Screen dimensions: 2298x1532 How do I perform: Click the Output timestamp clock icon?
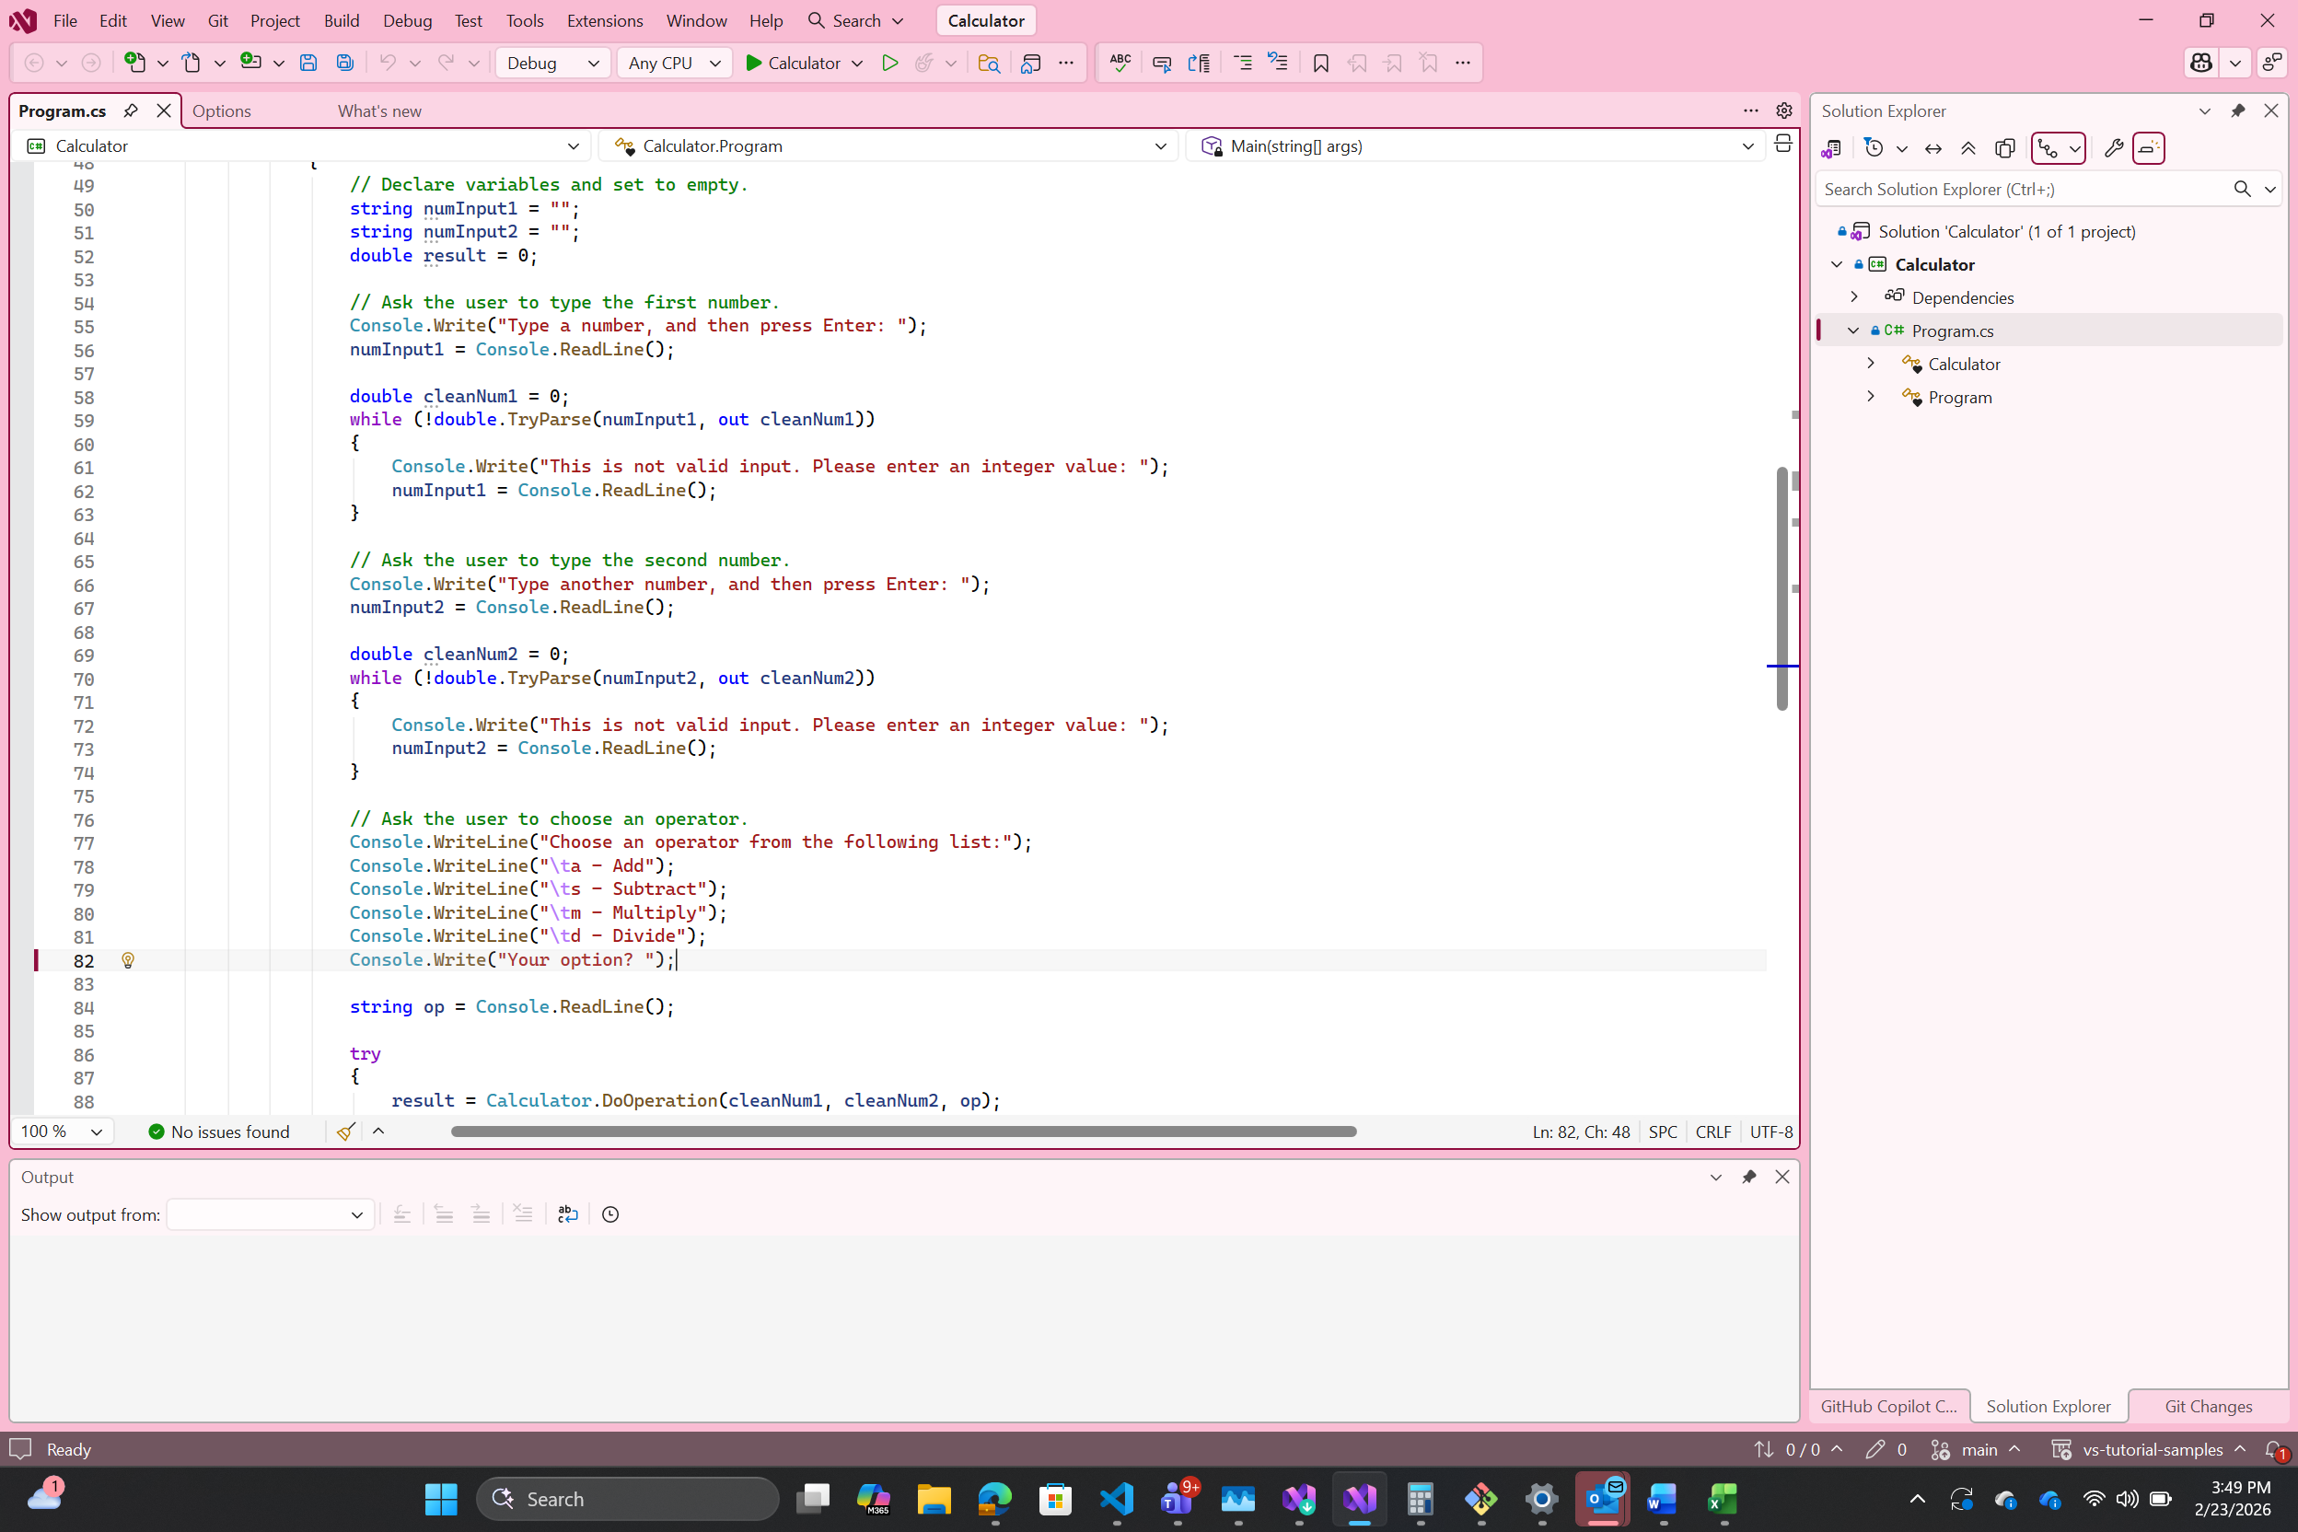tap(610, 1214)
